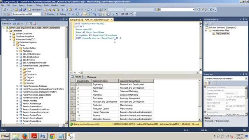This screenshot has height=140, width=249.
Task: Expand the Database Diagrams node
Action: pos(14,42)
